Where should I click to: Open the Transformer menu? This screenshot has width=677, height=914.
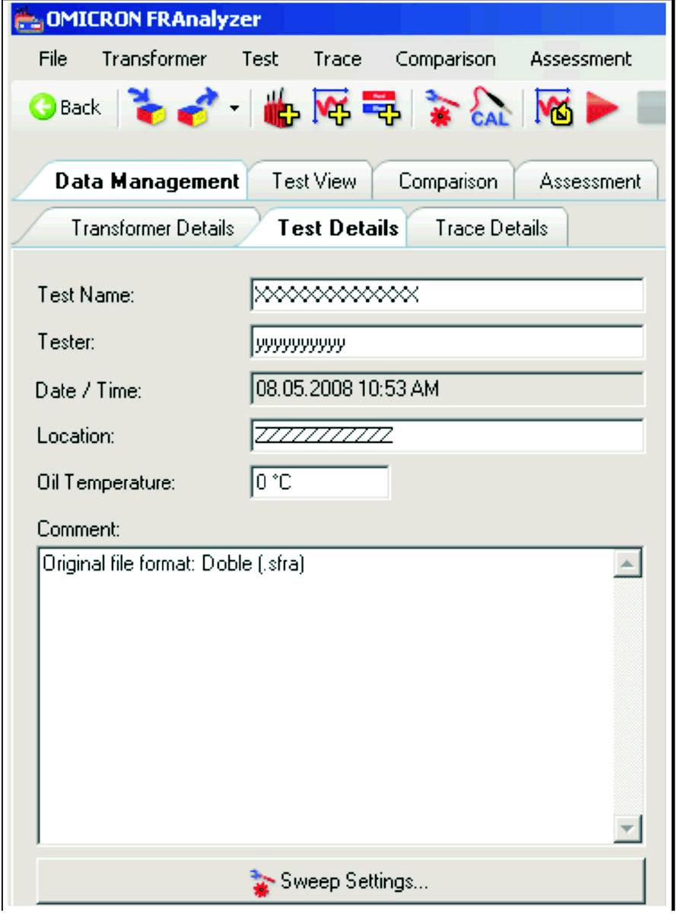(154, 59)
